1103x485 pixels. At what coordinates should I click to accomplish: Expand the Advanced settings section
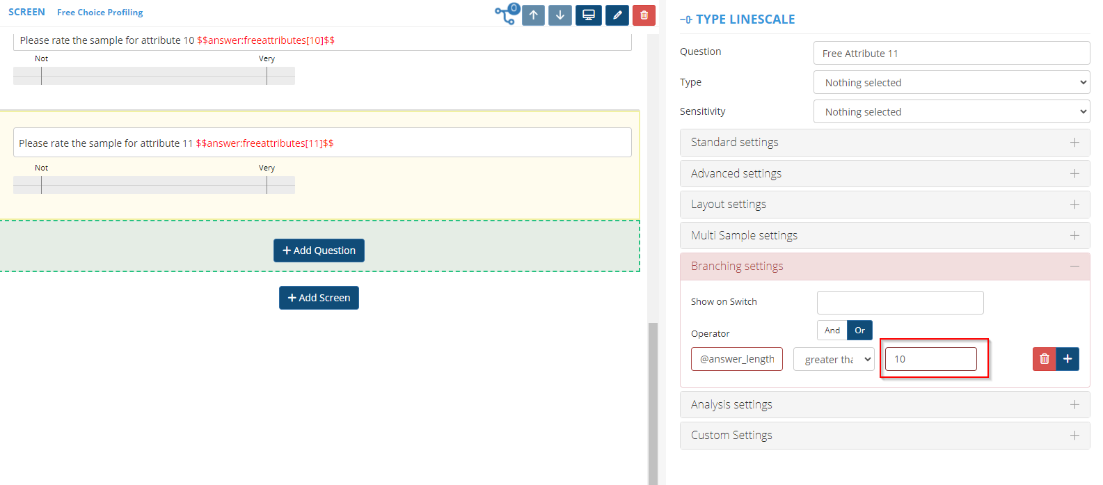tap(884, 174)
